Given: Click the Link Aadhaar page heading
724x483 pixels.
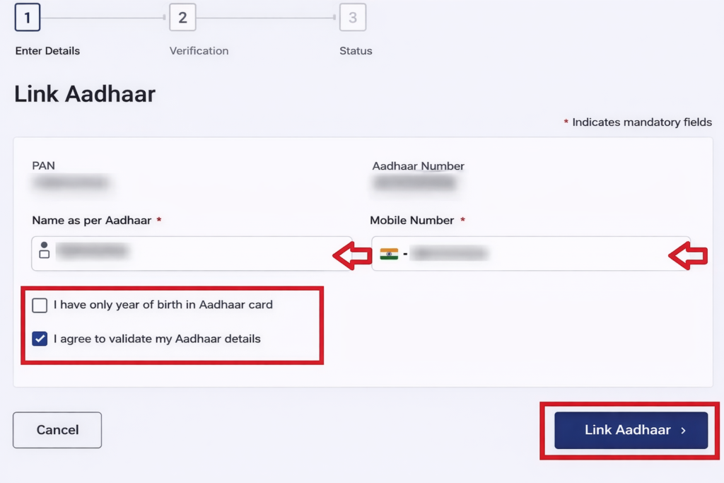Looking at the screenshot, I should 85,94.
